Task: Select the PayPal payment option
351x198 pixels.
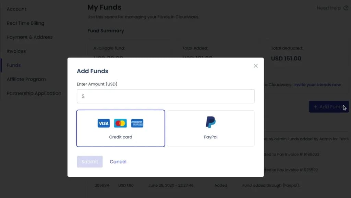Action: pyautogui.click(x=210, y=128)
